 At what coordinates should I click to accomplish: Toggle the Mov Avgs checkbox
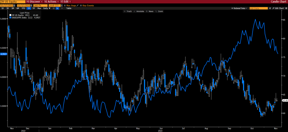(65, 6)
